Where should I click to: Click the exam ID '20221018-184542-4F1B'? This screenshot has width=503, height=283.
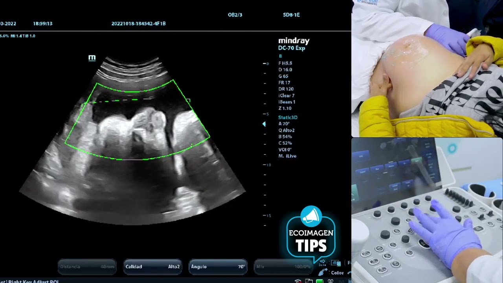click(x=138, y=24)
